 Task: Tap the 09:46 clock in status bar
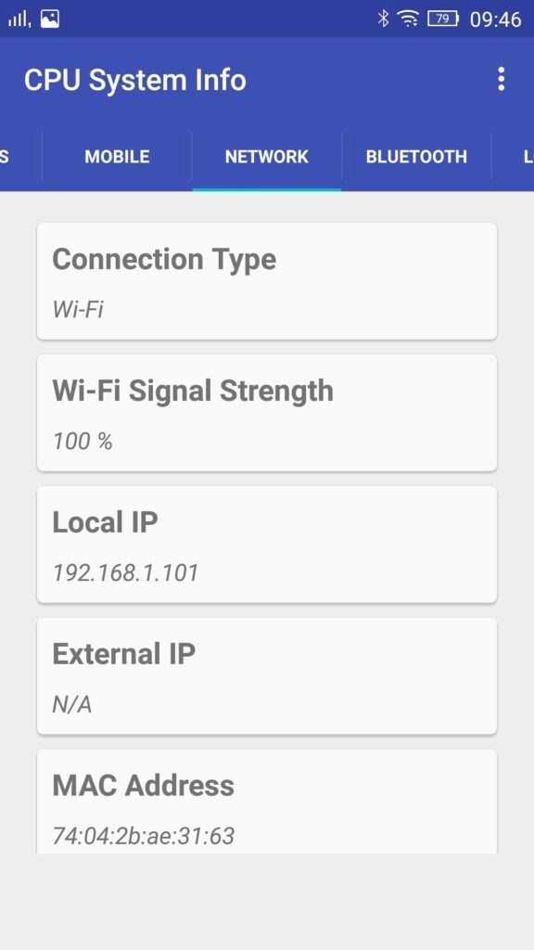click(495, 19)
